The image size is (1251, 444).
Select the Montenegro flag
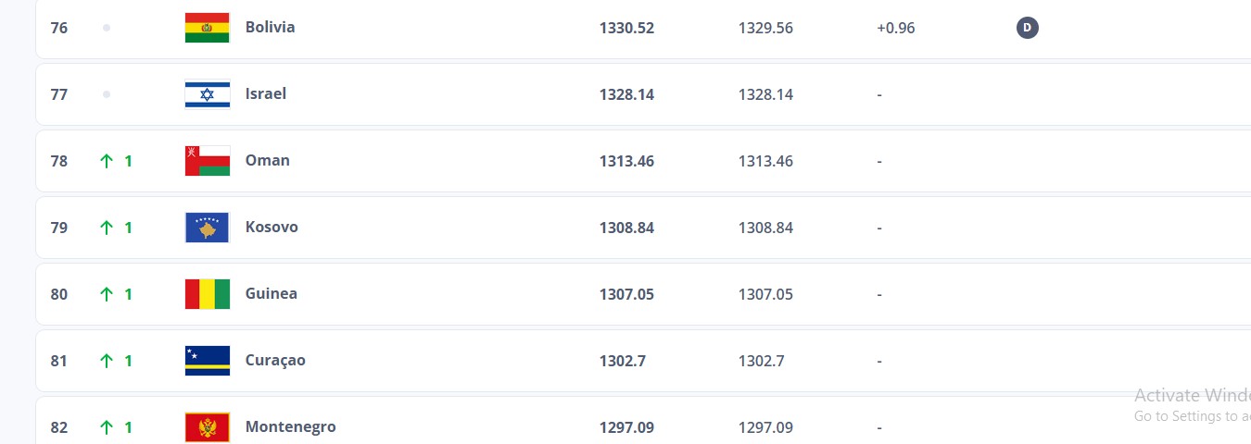(x=208, y=427)
